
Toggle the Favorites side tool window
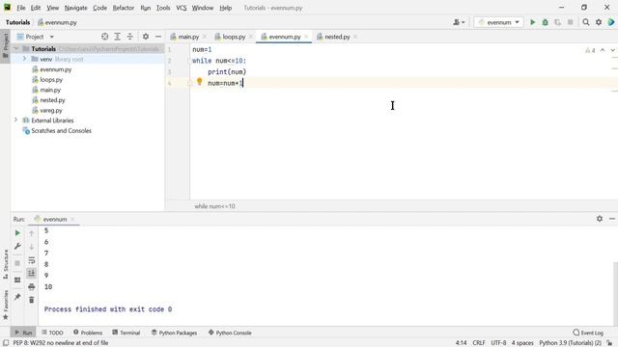(6, 305)
